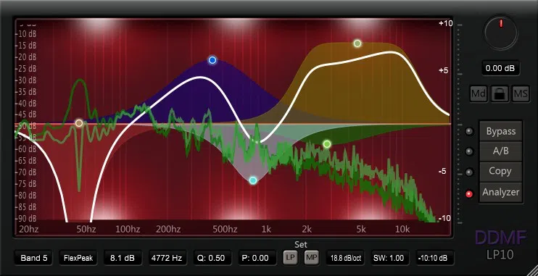Open the Band 5 selector
The width and height of the screenshot is (538, 276).
tap(33, 258)
